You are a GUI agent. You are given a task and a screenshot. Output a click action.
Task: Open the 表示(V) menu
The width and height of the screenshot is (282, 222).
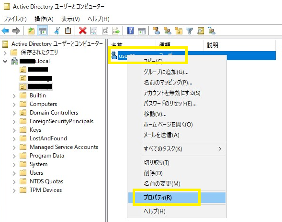pyautogui.click(x=70, y=19)
